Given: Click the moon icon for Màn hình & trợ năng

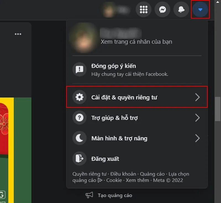Looking at the screenshot, I should 79,138.
